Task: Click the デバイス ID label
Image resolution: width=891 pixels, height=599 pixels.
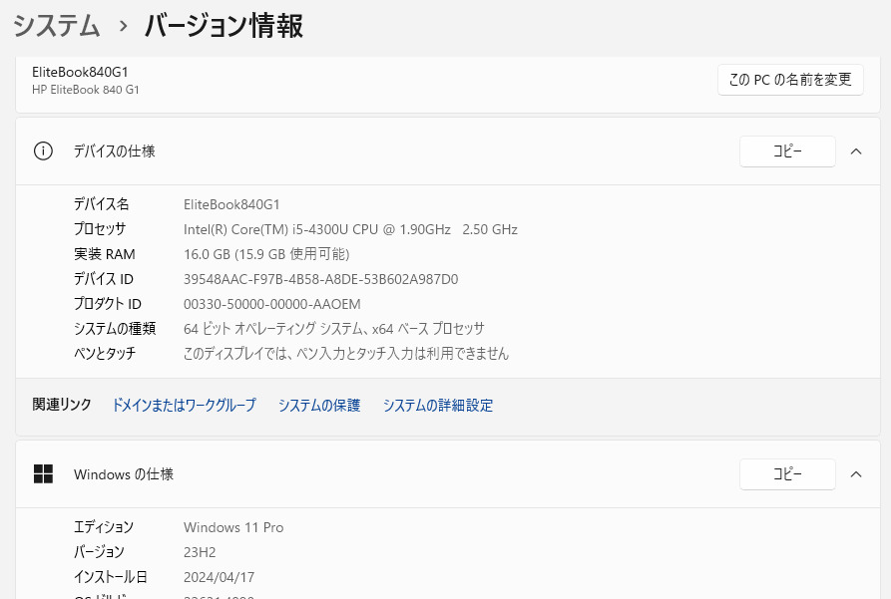Action: (x=104, y=279)
